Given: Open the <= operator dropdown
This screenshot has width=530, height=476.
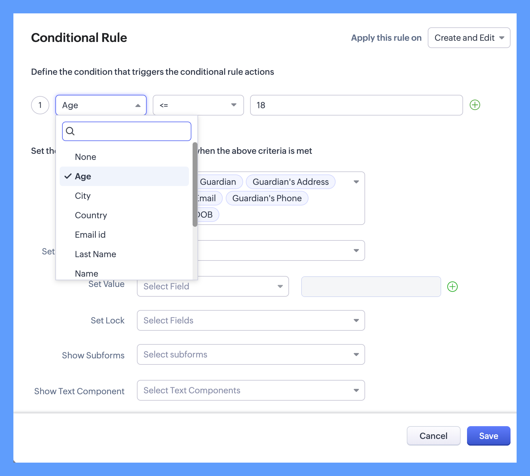Looking at the screenshot, I should click(x=198, y=105).
